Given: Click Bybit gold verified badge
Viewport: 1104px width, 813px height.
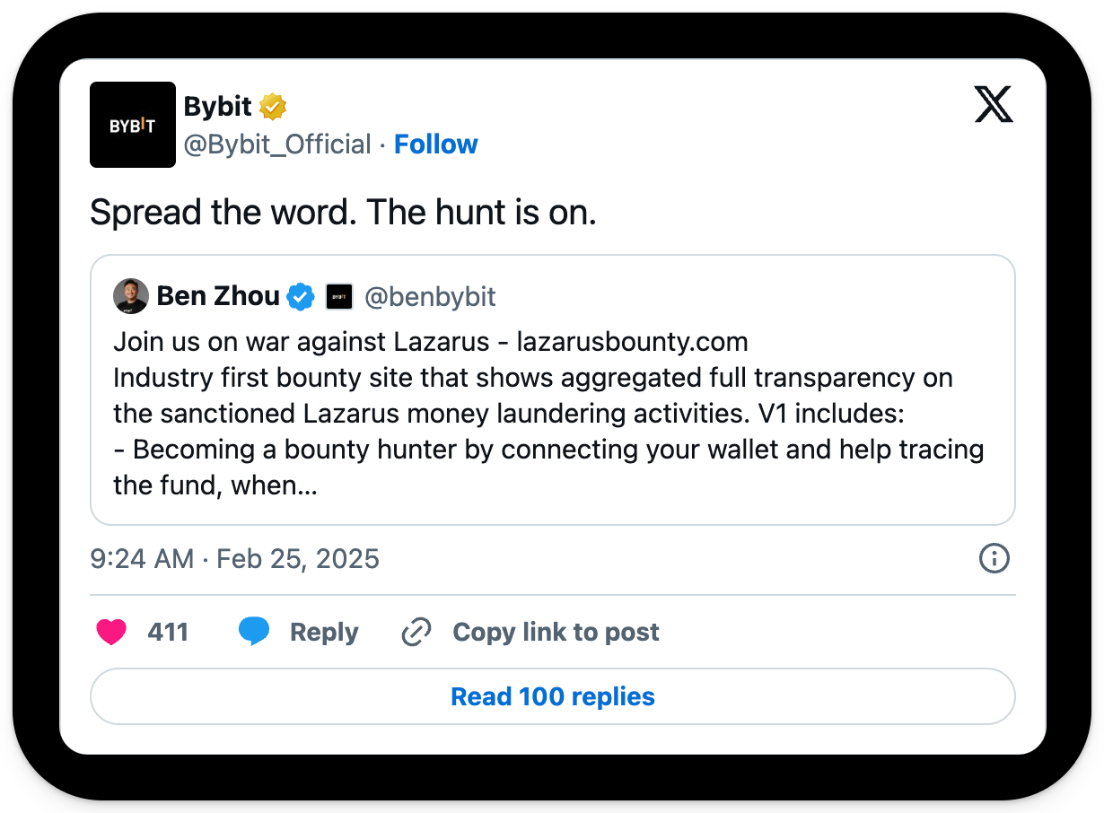Looking at the screenshot, I should (273, 107).
